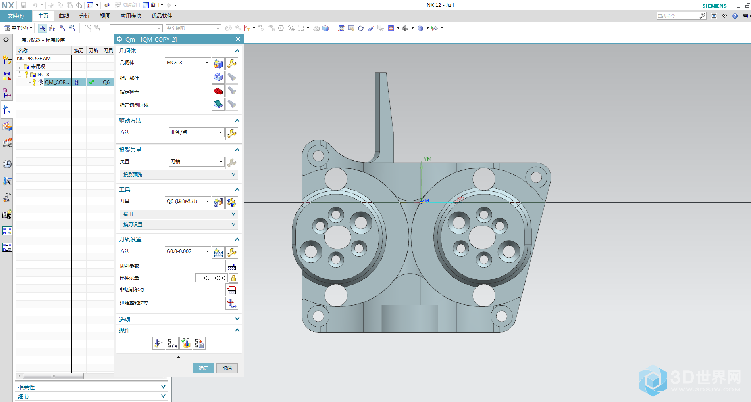Screen dimensions: 751x402
Task: Click Generate tool path icon under 操作
Action: click(x=159, y=343)
